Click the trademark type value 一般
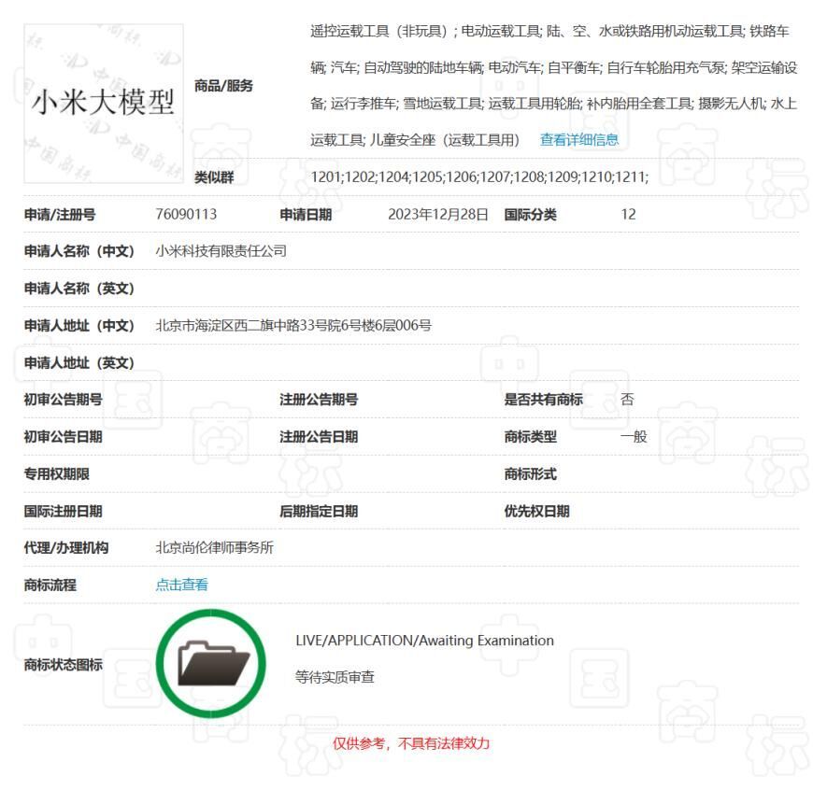The width and height of the screenshot is (813, 790). pos(633,436)
